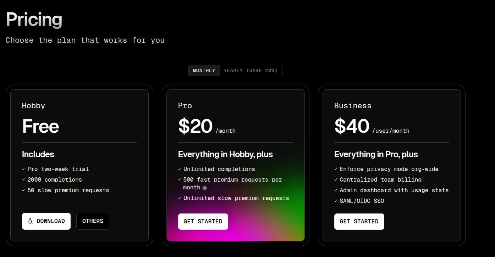Click the checkmark next to 2000 completions
This screenshot has height=257, width=495.
point(23,180)
